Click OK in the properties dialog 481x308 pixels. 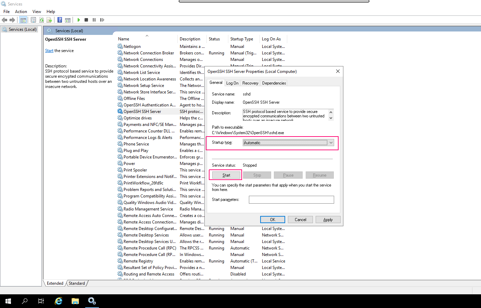click(273, 220)
